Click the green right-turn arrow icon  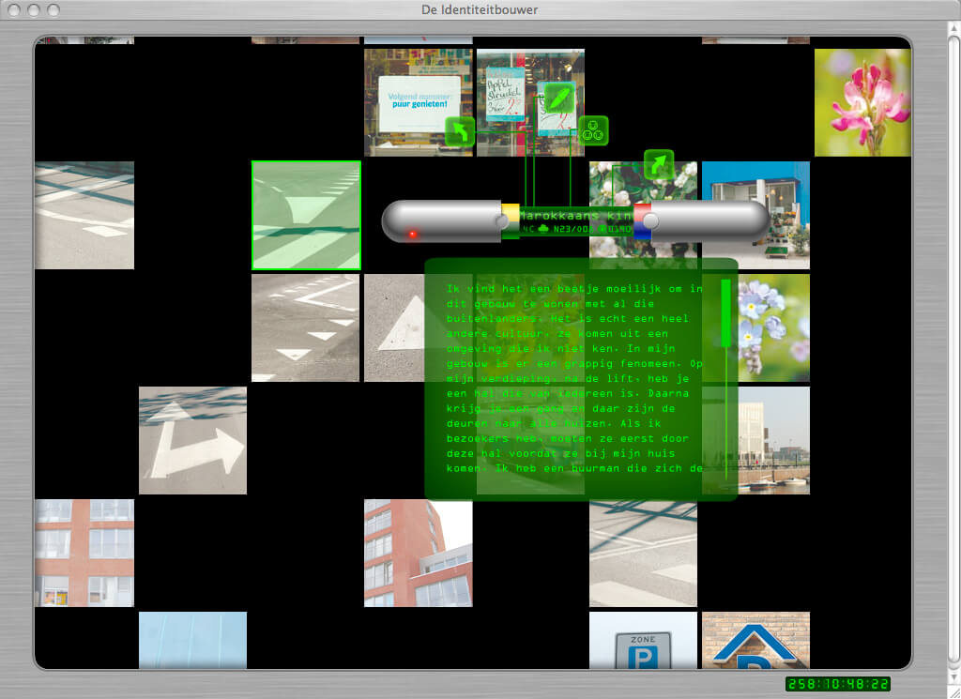(x=659, y=165)
